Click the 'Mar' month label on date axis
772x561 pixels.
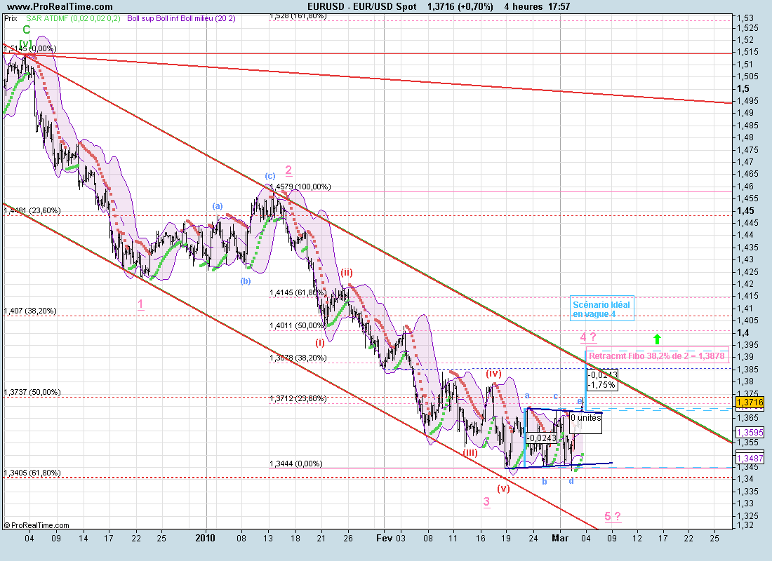(560, 538)
